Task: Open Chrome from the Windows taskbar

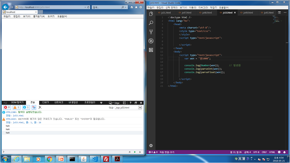Action: (x=49, y=159)
